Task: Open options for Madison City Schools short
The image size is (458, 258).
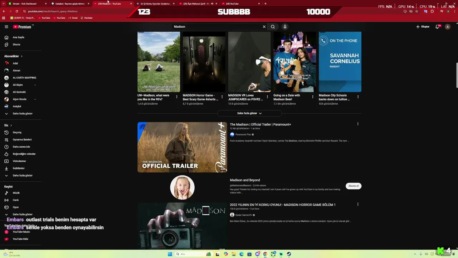Action: click(x=358, y=97)
